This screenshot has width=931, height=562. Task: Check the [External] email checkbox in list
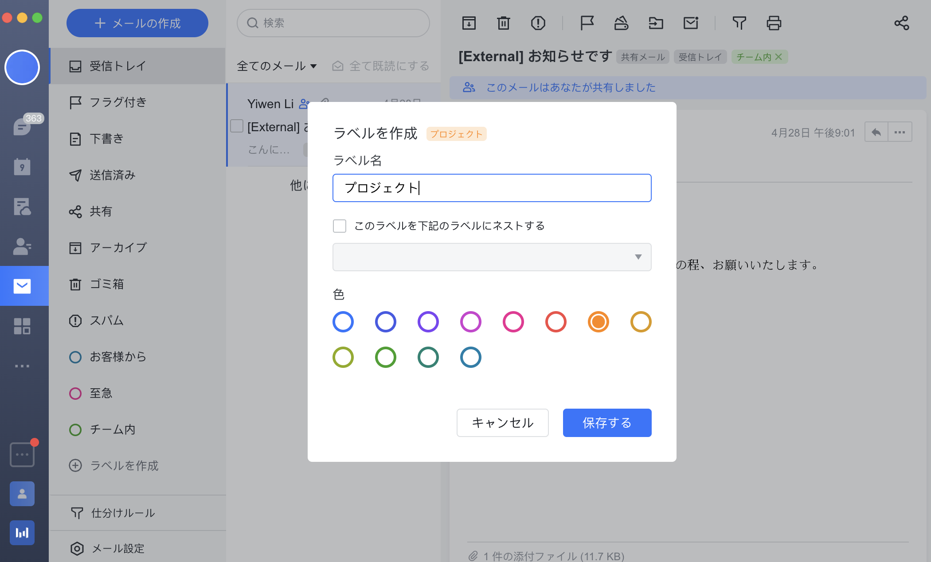237,126
